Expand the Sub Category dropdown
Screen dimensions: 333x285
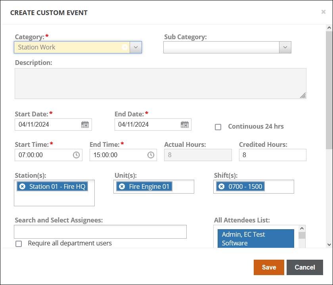285,47
